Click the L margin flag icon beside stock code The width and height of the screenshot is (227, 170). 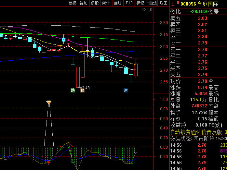(x=172, y=4)
